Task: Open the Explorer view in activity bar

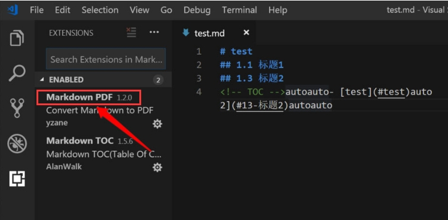Action: (x=17, y=38)
